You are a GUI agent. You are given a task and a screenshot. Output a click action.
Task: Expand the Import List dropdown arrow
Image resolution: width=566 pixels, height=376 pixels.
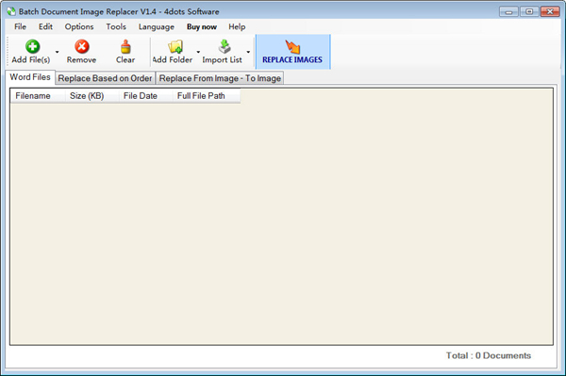(x=248, y=52)
